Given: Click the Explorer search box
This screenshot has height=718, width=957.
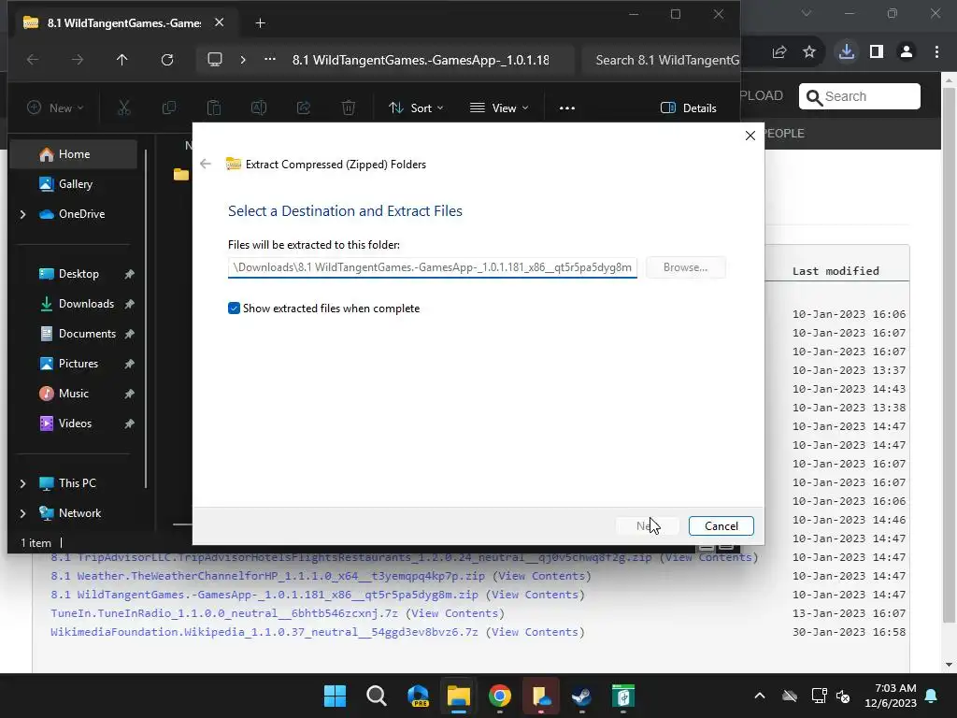Looking at the screenshot, I should click(x=662, y=60).
